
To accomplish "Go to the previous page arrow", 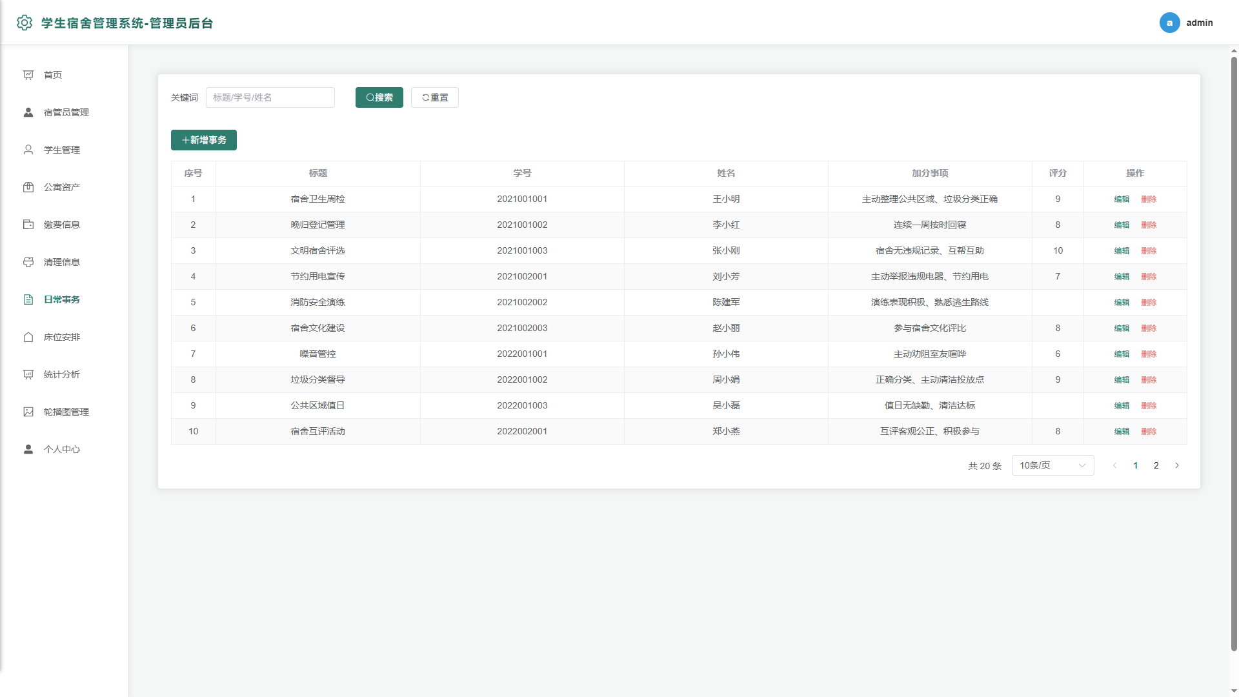I will point(1114,465).
